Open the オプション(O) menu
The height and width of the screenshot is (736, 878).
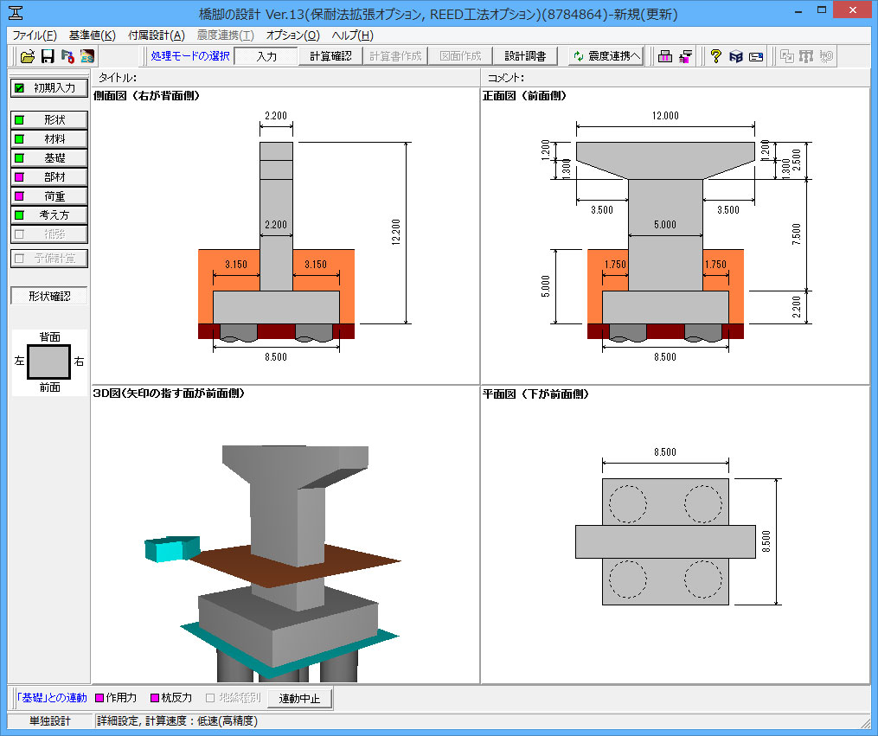pos(292,35)
